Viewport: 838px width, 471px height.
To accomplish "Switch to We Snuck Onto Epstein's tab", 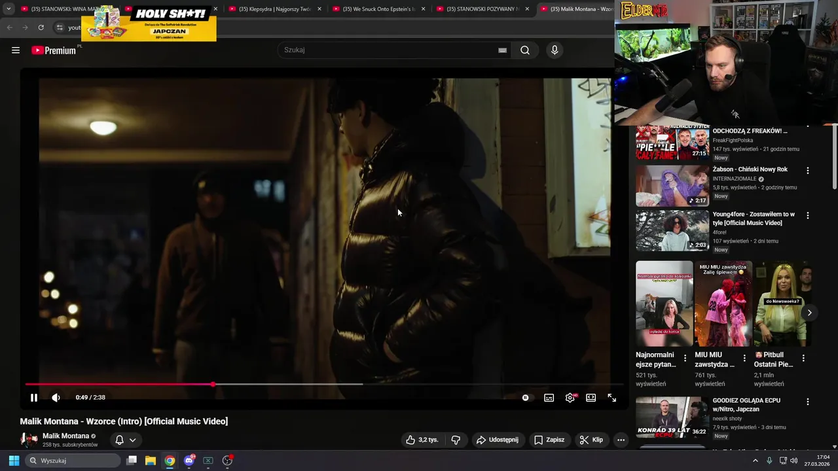I will coord(378,9).
